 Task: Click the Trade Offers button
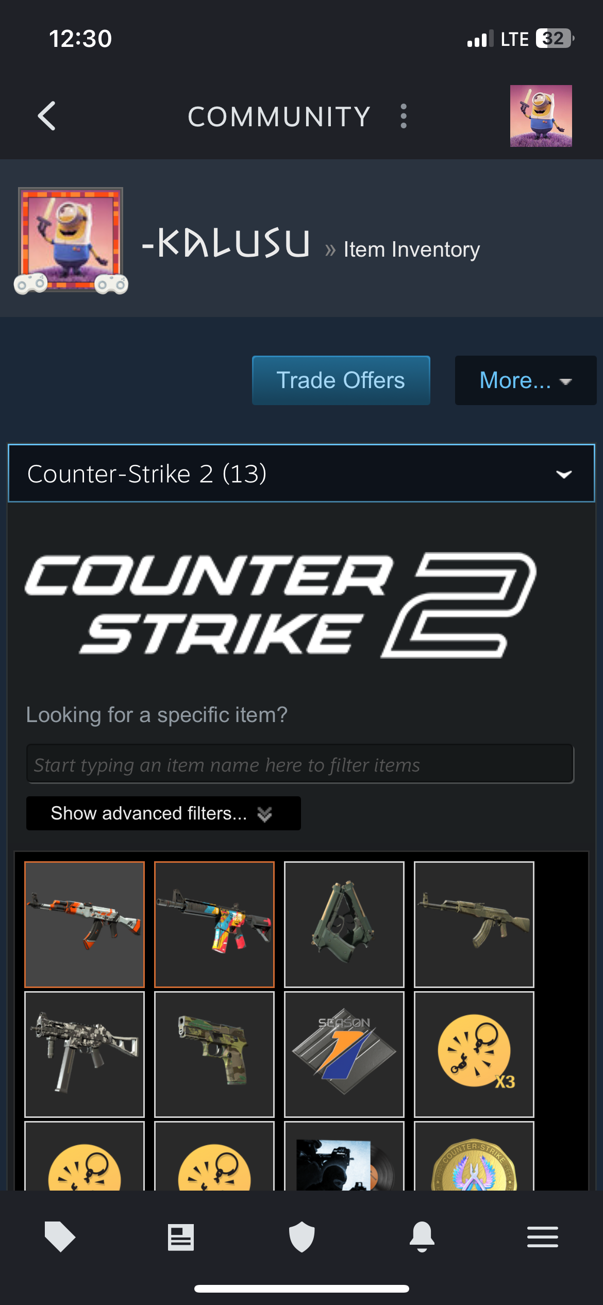(x=341, y=380)
